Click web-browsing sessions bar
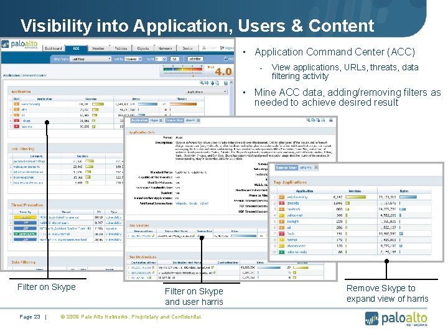The image size is (448, 336). [98, 105]
